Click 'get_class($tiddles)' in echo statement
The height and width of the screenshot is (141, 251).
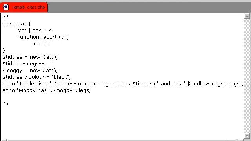click(x=130, y=84)
